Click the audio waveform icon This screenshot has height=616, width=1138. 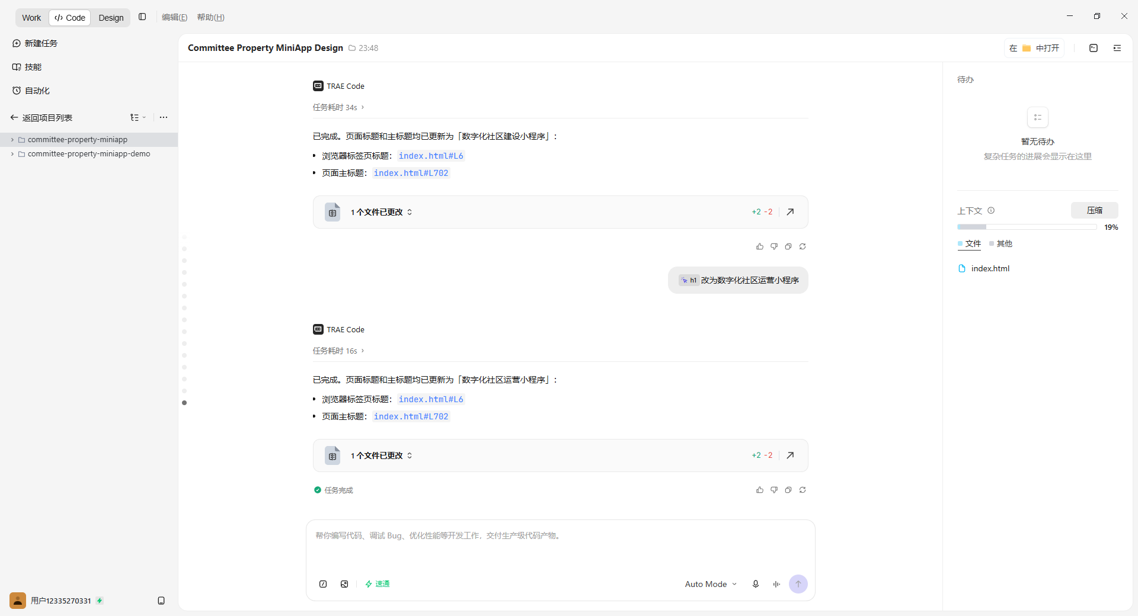776,584
